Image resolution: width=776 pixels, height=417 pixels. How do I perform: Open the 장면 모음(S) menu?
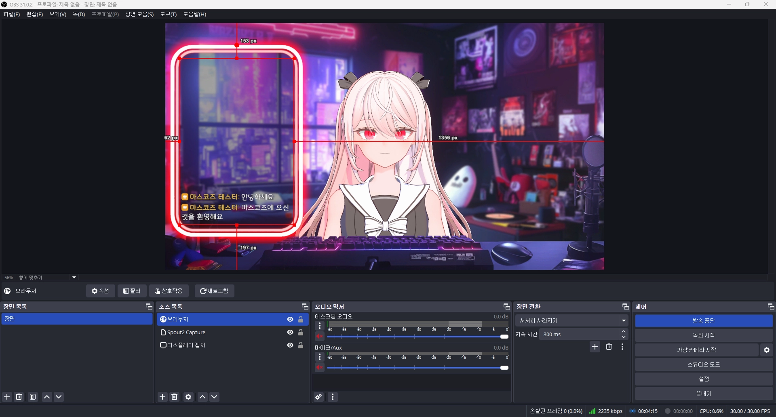point(139,14)
